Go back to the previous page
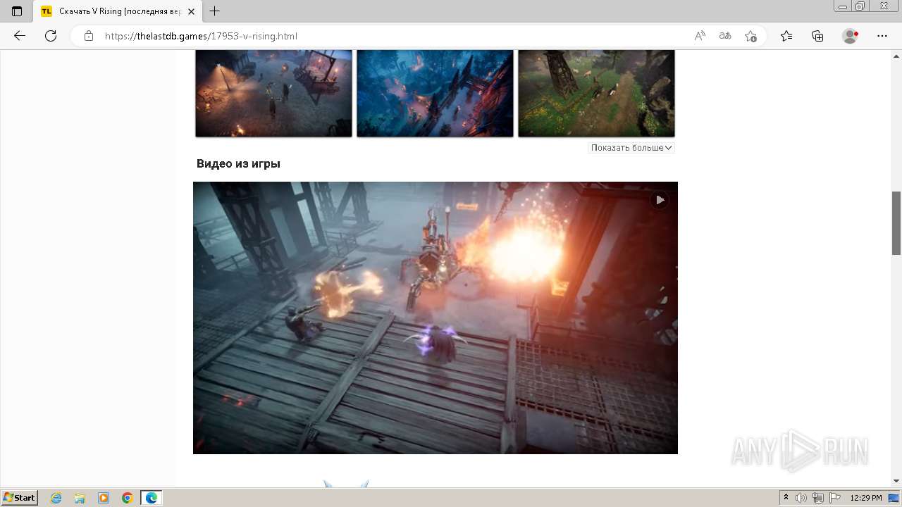Image resolution: width=902 pixels, height=507 pixels. click(x=20, y=36)
